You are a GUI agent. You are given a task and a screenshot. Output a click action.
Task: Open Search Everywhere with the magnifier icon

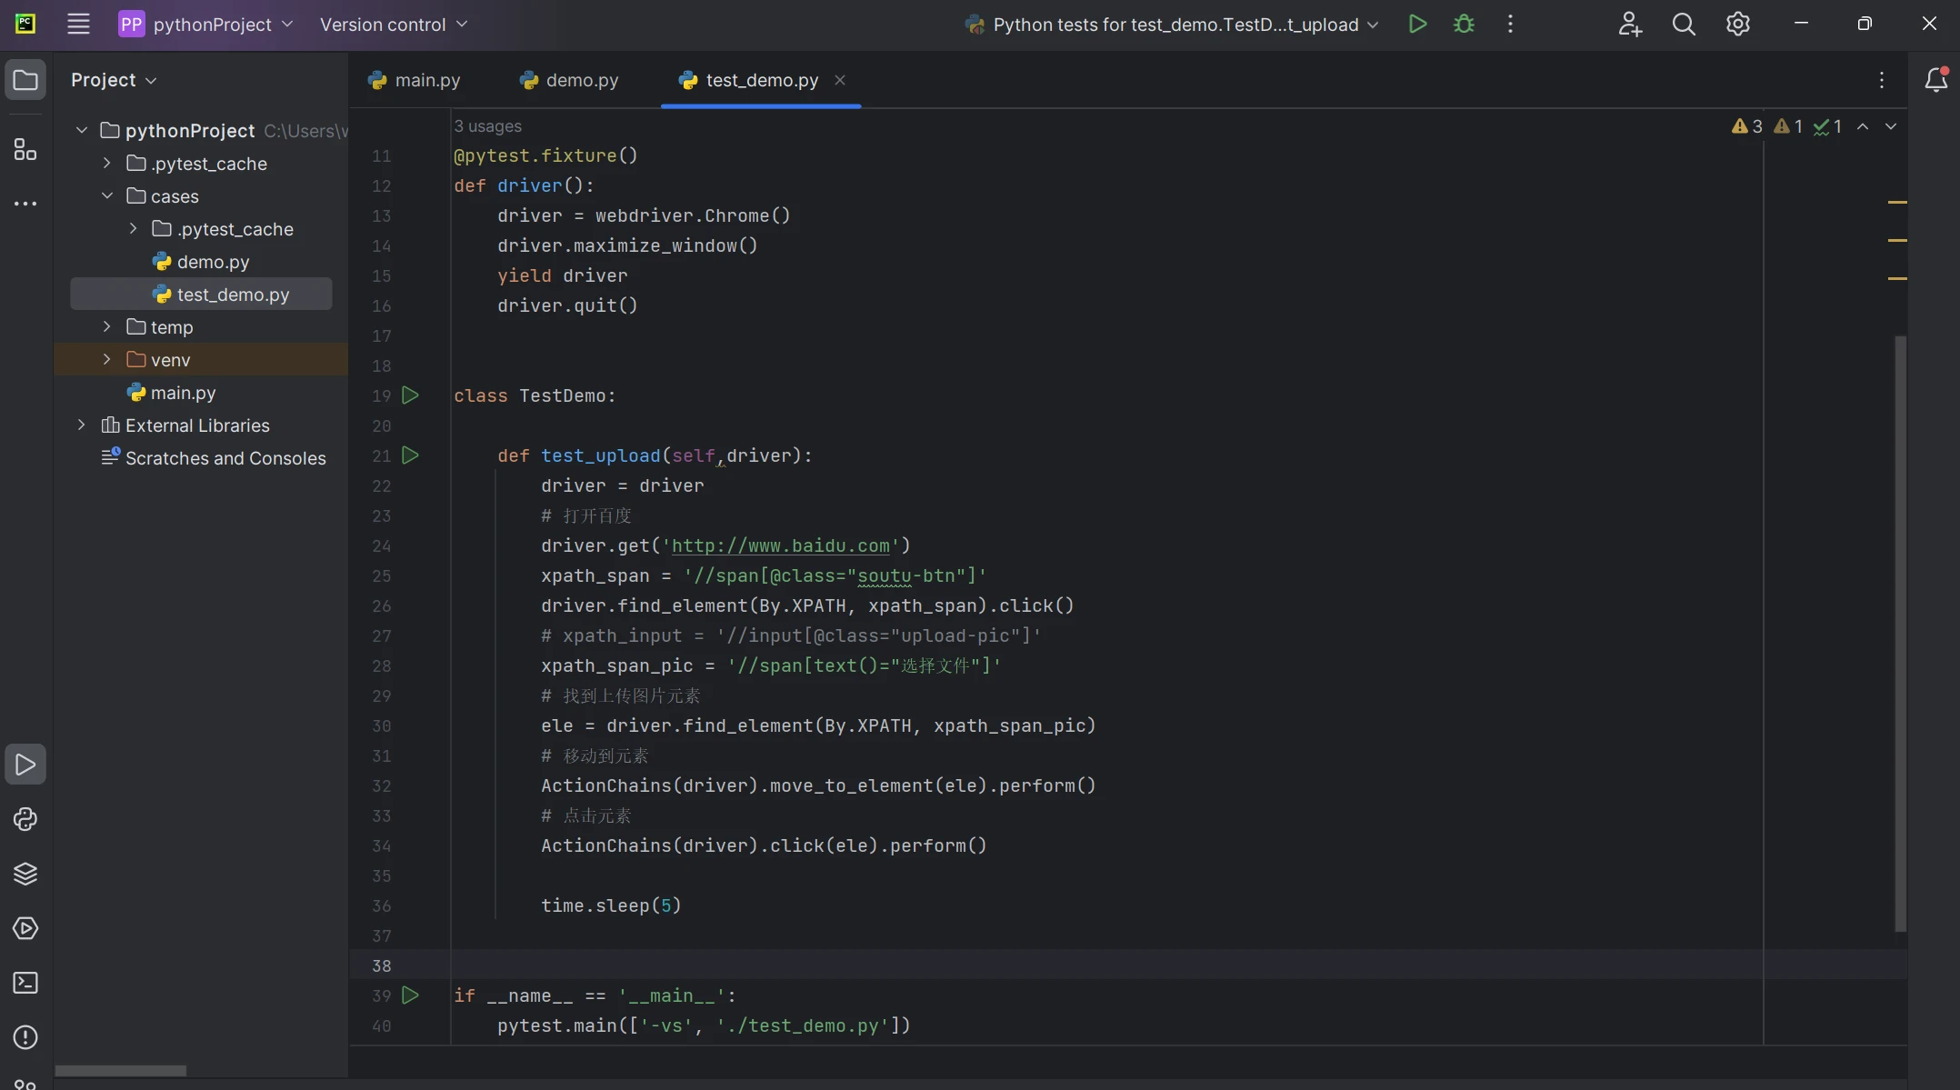[x=1684, y=24]
